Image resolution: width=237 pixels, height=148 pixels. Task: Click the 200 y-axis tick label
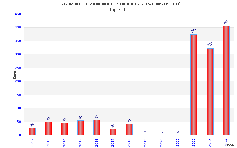tap(18, 81)
